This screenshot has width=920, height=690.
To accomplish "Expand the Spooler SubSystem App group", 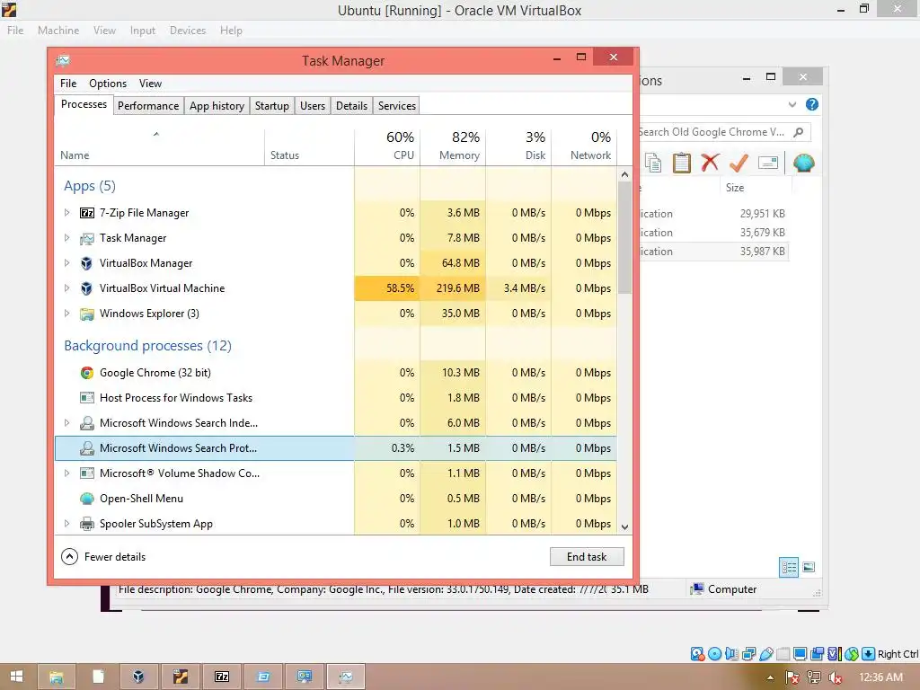I will point(66,524).
